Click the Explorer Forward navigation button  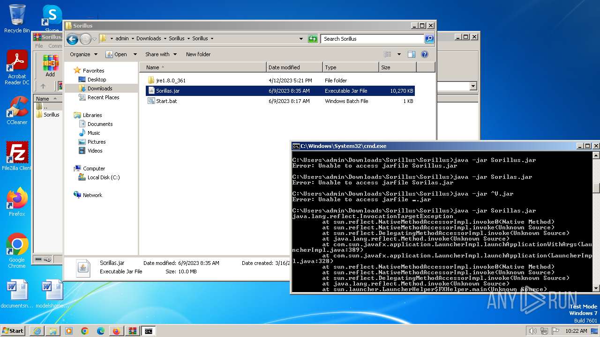[85, 39]
